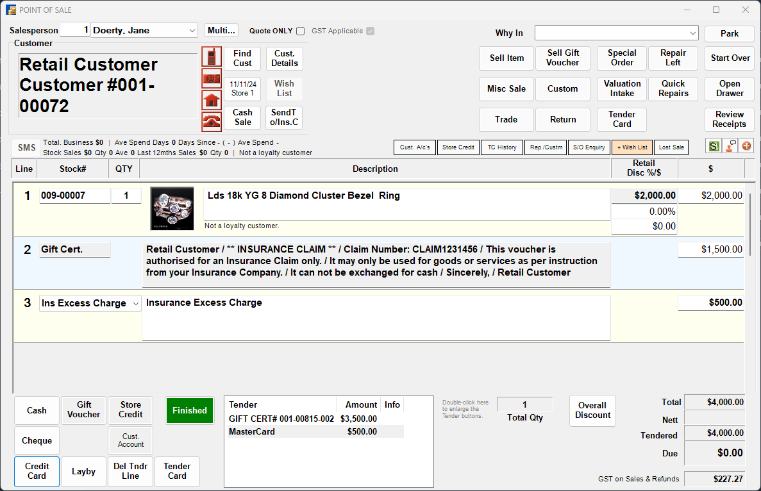Screen dimensions: 761x491
Task: Apply an Overall Discount
Action: 592,410
